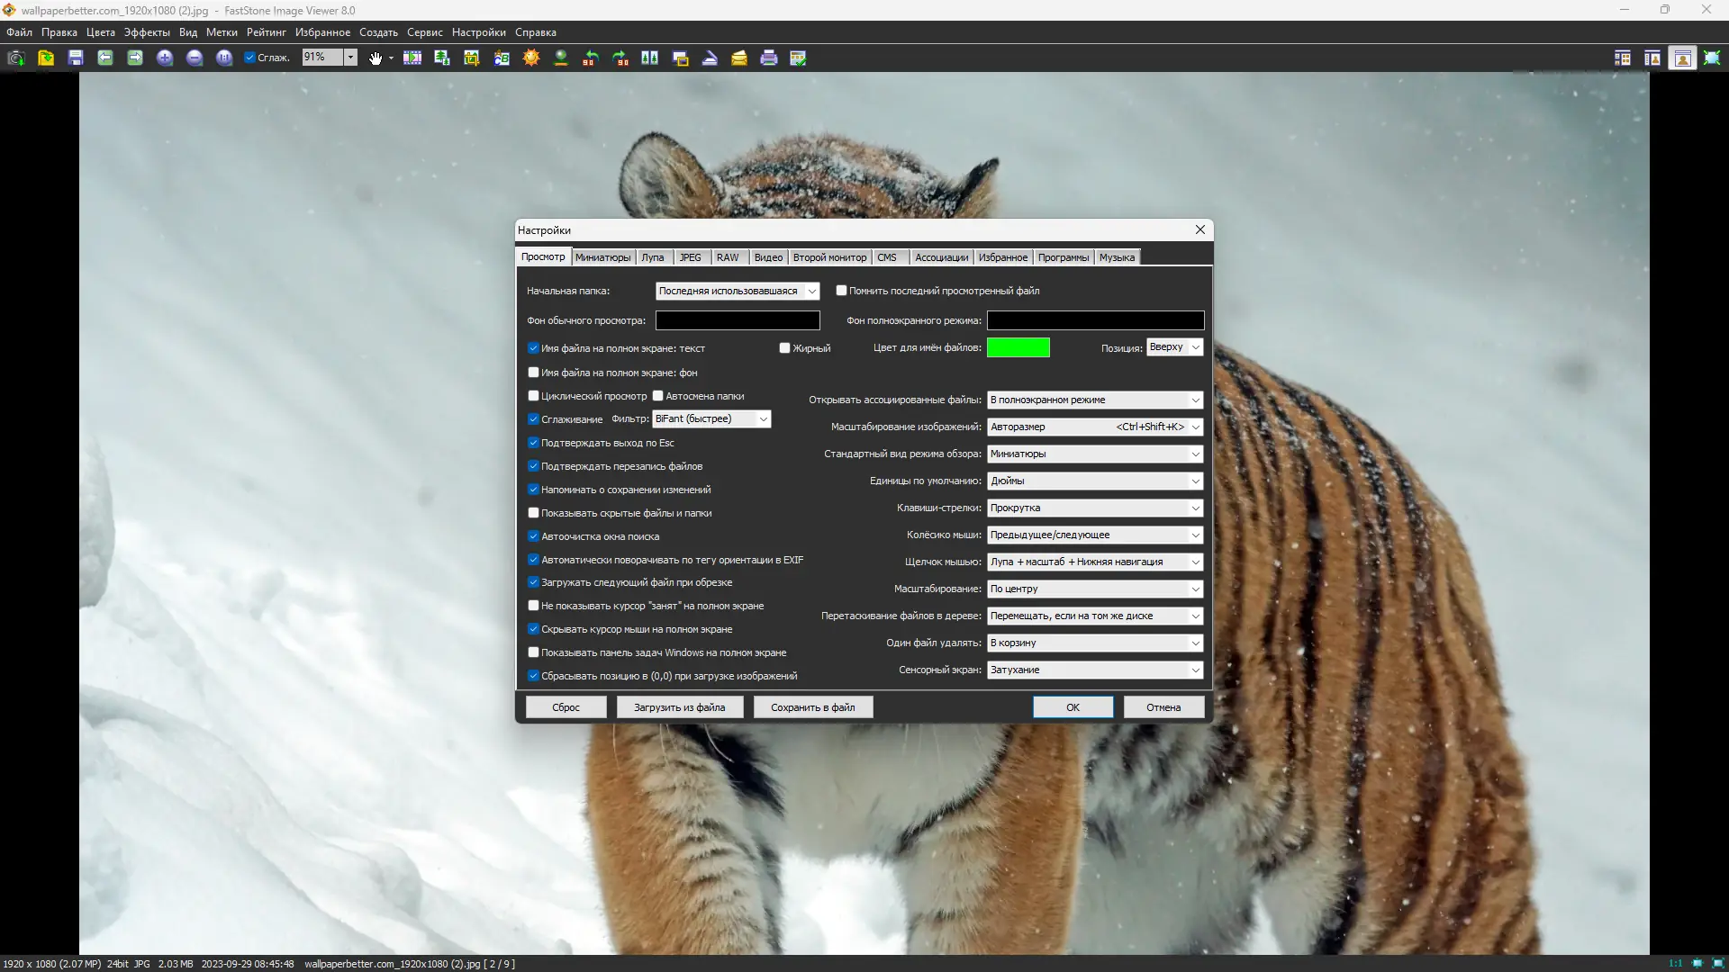Switch to thumbnail browser view icon
Screen dimensions: 1729x972
pyautogui.click(x=1623, y=58)
